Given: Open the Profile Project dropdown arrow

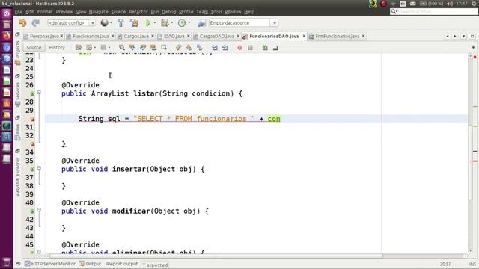Looking at the screenshot, I should (189, 23).
